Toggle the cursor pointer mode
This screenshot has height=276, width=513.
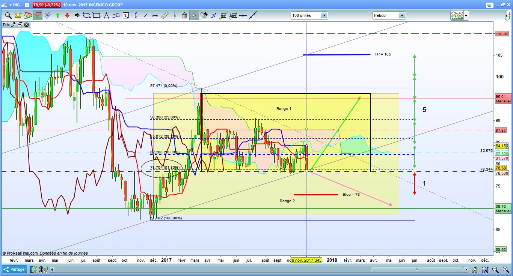(x=194, y=15)
